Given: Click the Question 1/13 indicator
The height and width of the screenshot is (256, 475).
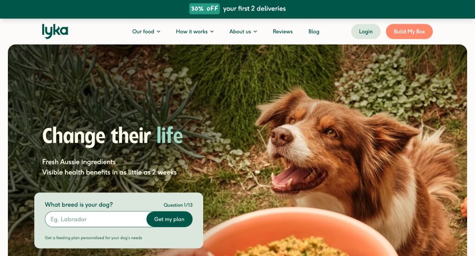Looking at the screenshot, I should (178, 205).
